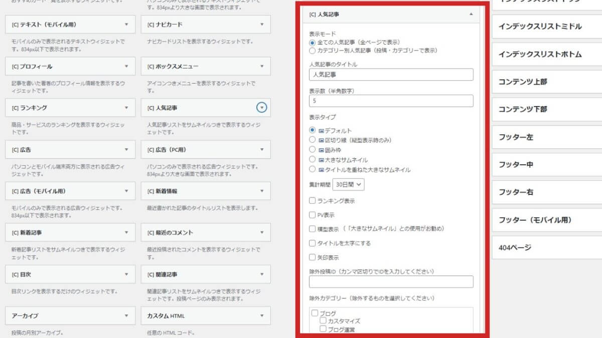Image resolution: width=602 pixels, height=338 pixels.
Task: Click the image icon next to 区切り線 option
Action: [x=321, y=139]
